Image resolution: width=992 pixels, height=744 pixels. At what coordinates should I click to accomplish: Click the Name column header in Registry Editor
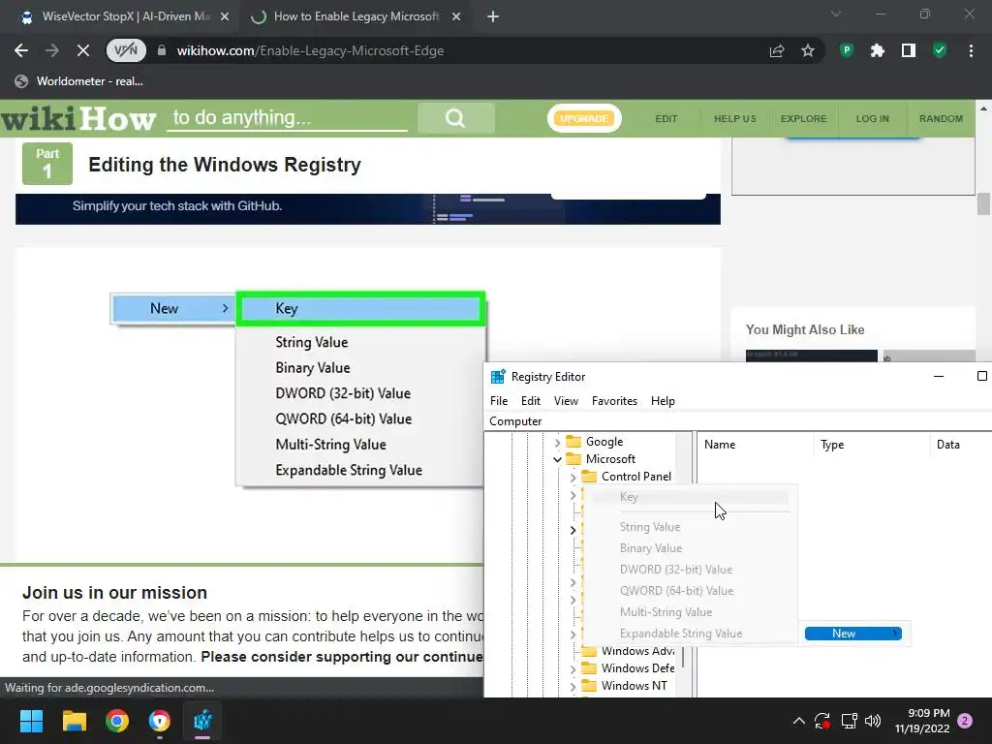pyautogui.click(x=755, y=445)
